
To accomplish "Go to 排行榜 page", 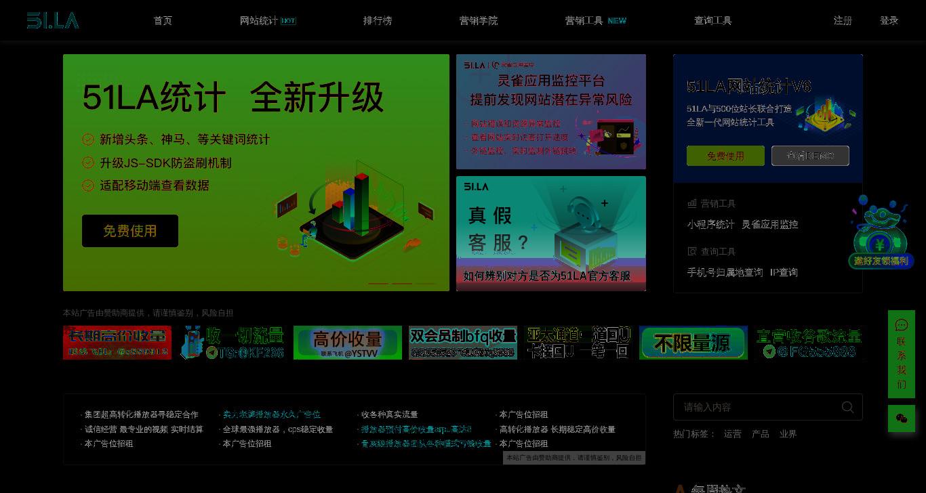I will [378, 20].
